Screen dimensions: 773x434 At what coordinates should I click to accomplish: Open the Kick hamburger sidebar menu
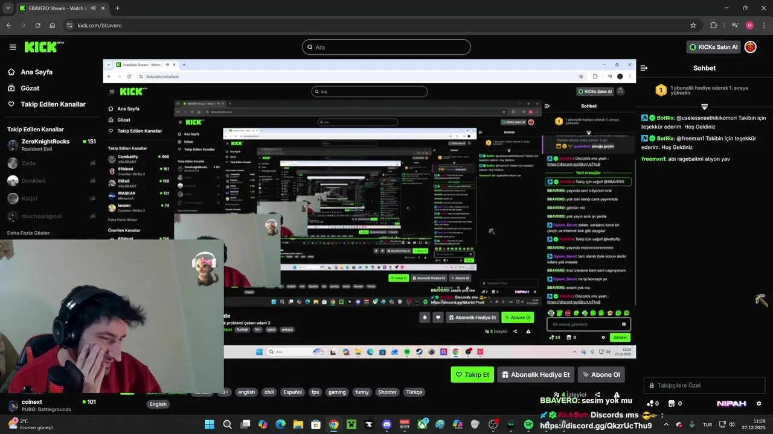(x=13, y=47)
